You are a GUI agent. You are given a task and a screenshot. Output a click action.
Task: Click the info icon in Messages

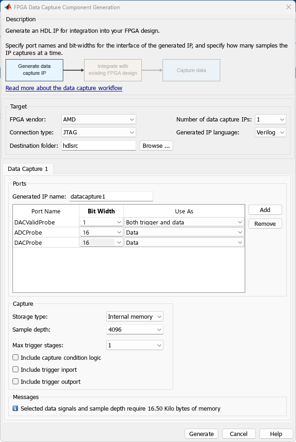(15, 408)
